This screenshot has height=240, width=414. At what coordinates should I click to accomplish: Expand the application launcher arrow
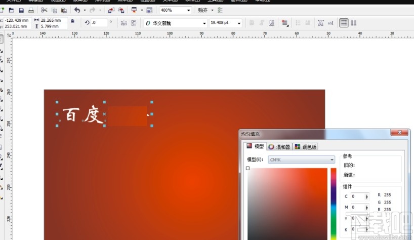coord(142,10)
